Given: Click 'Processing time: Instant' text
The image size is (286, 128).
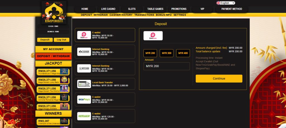Looking at the screenshot, I should [x=209, y=58].
